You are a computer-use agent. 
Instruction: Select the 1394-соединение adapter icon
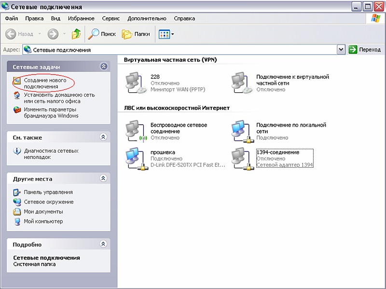[241, 159]
